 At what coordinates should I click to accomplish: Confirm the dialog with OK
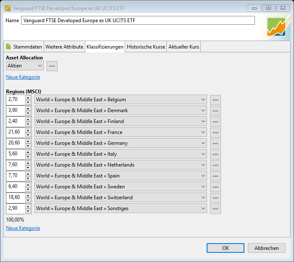(226, 248)
